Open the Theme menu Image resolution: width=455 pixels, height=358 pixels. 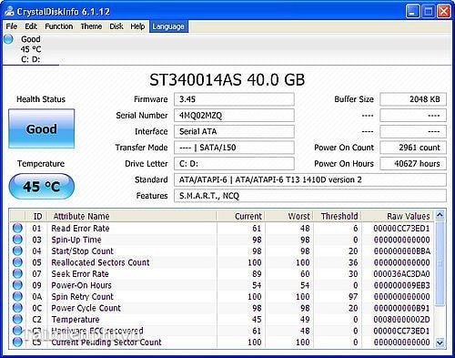click(x=91, y=26)
